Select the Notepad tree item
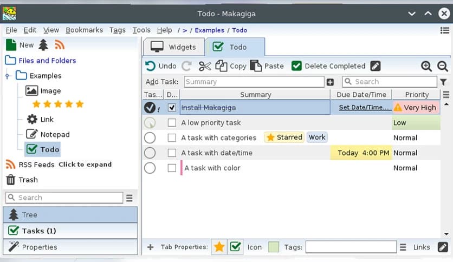 48,134
